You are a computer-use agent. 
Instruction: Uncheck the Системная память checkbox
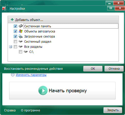[x=15, y=26]
